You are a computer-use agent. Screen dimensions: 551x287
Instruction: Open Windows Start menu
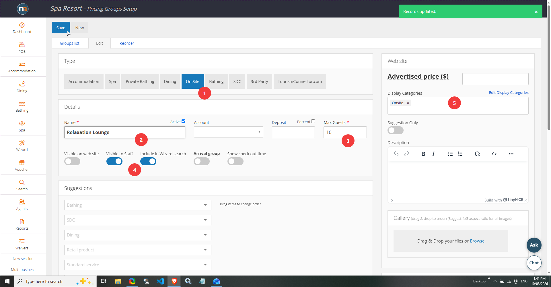coord(7,281)
